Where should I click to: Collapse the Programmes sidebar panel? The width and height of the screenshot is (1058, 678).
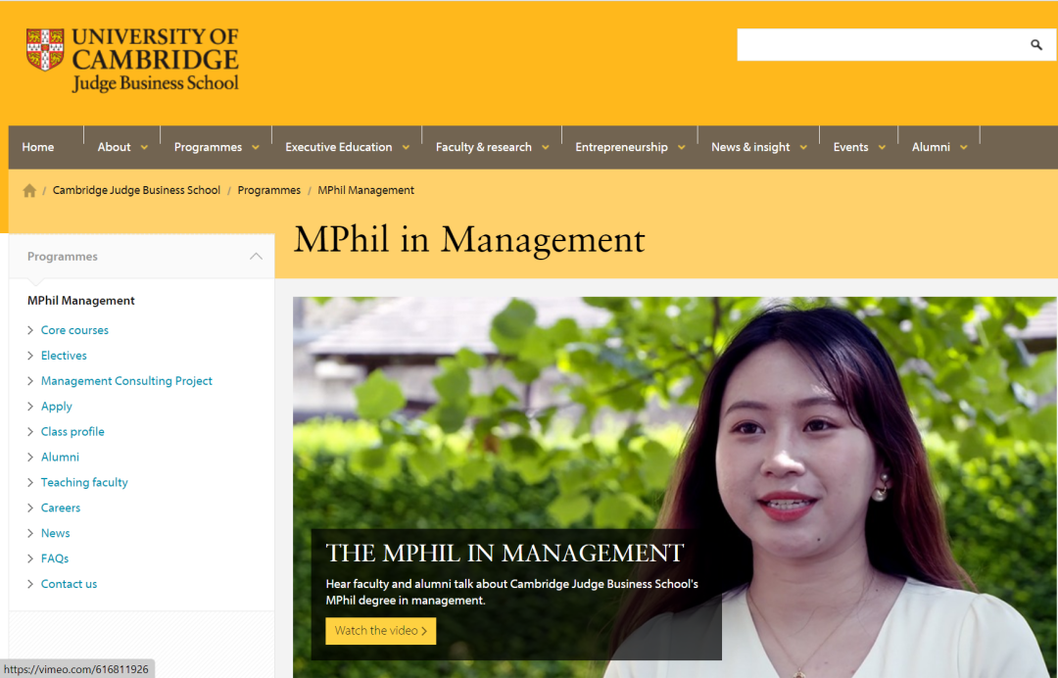pos(256,257)
